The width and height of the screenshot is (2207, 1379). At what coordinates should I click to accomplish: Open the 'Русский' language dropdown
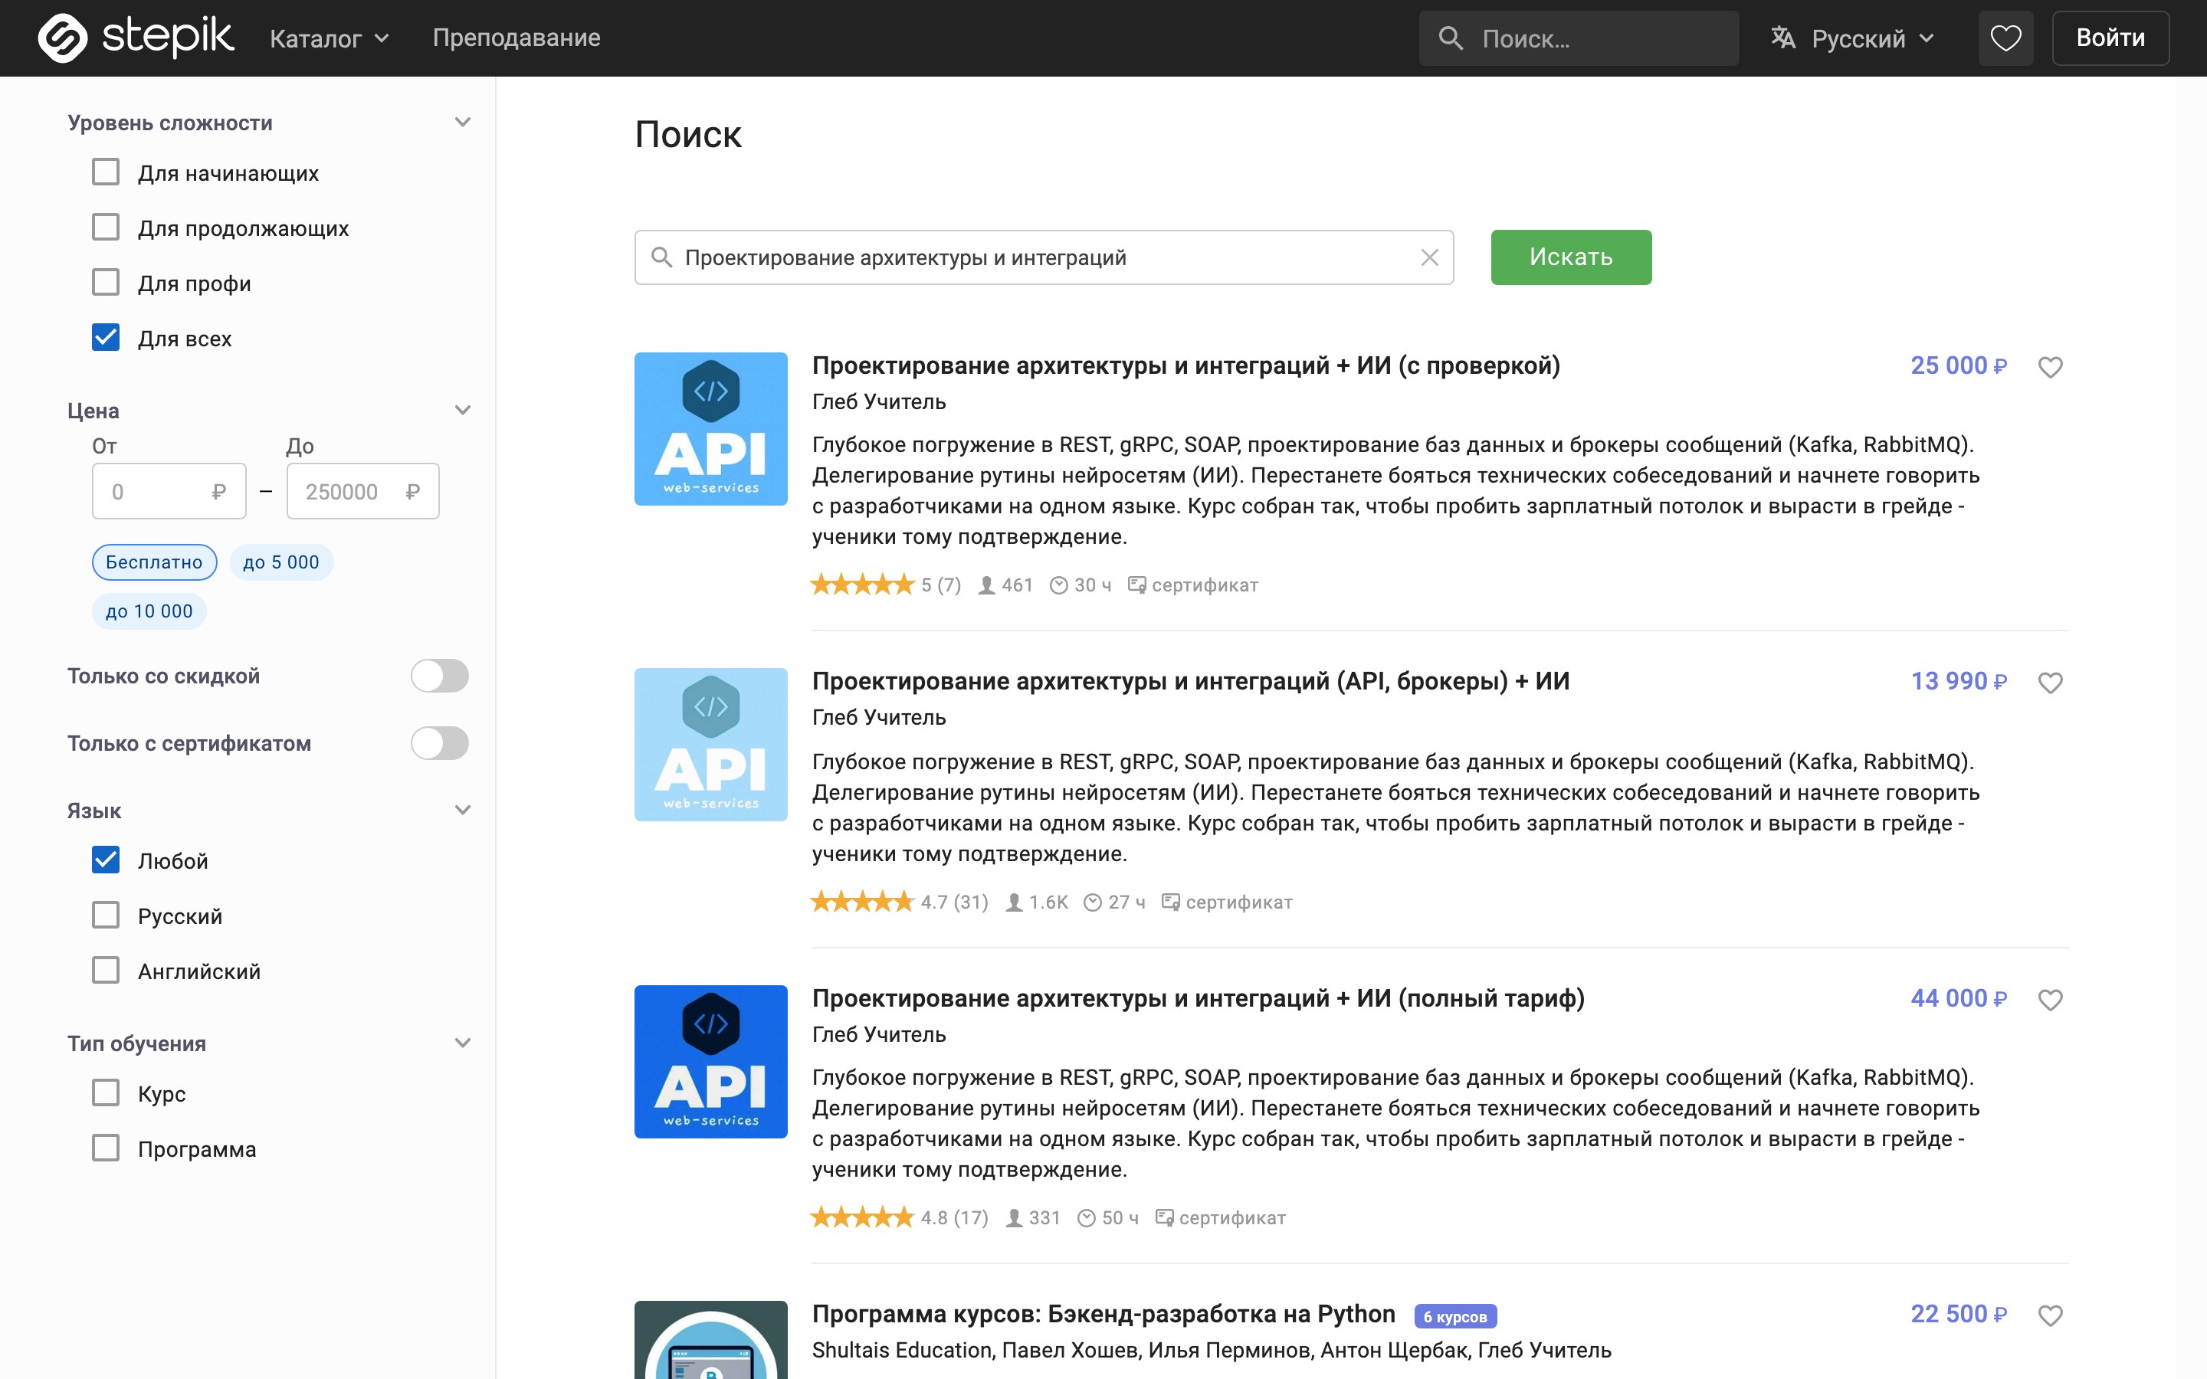pos(1853,38)
